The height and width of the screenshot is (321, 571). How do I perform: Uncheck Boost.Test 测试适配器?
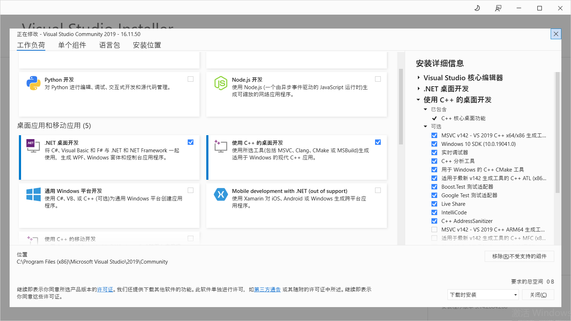(434, 187)
